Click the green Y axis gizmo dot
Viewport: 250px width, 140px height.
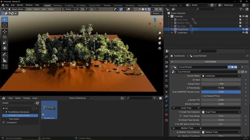click(155, 26)
